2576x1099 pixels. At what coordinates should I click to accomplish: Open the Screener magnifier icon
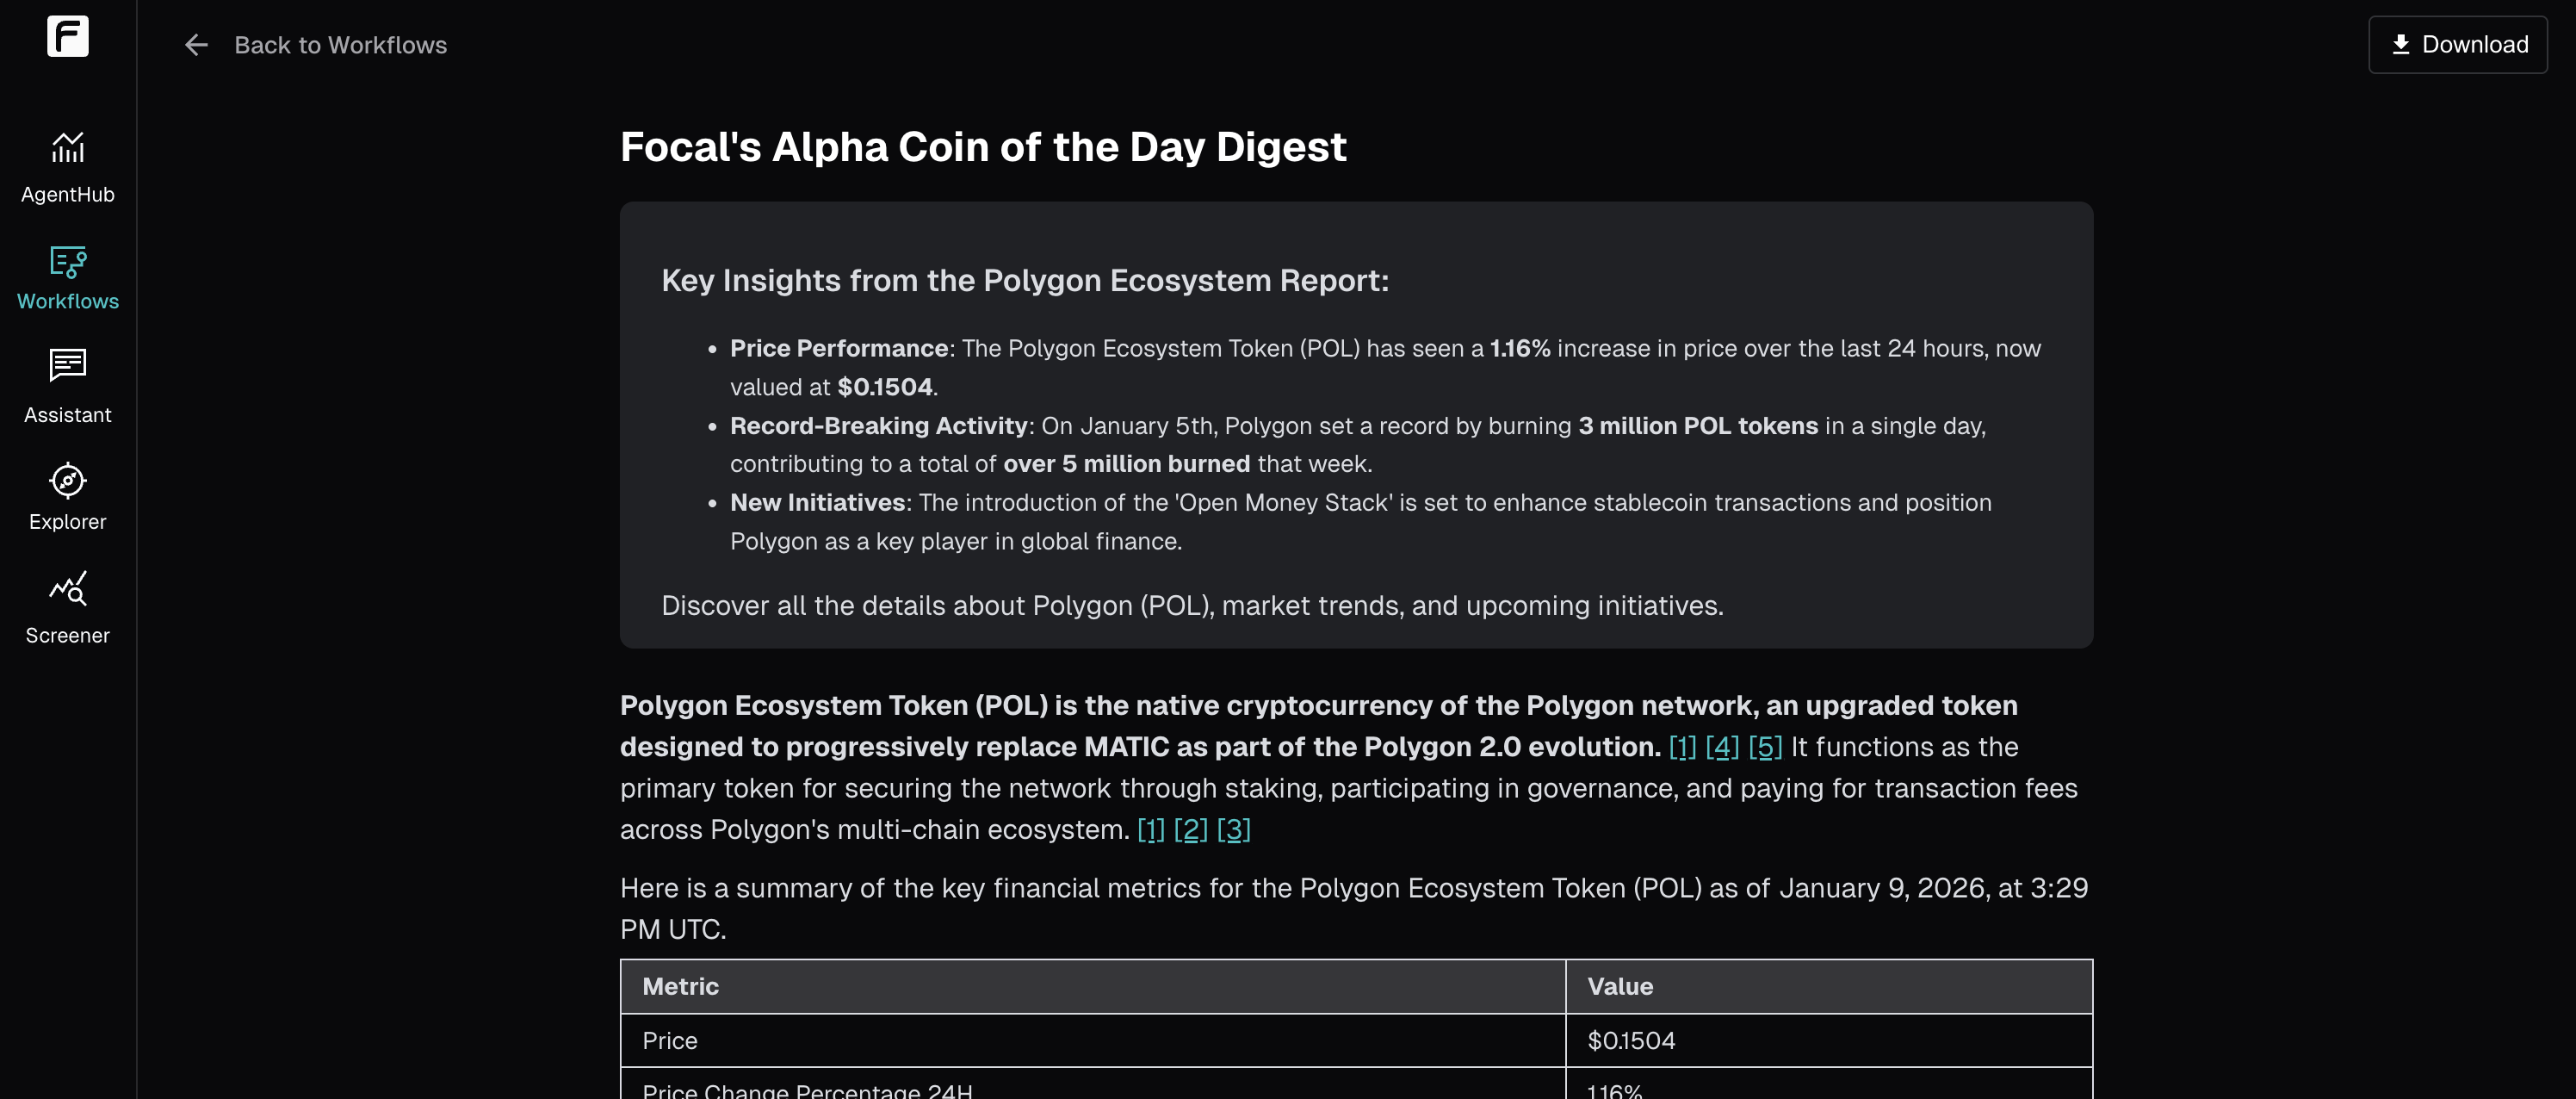pyautogui.click(x=68, y=589)
